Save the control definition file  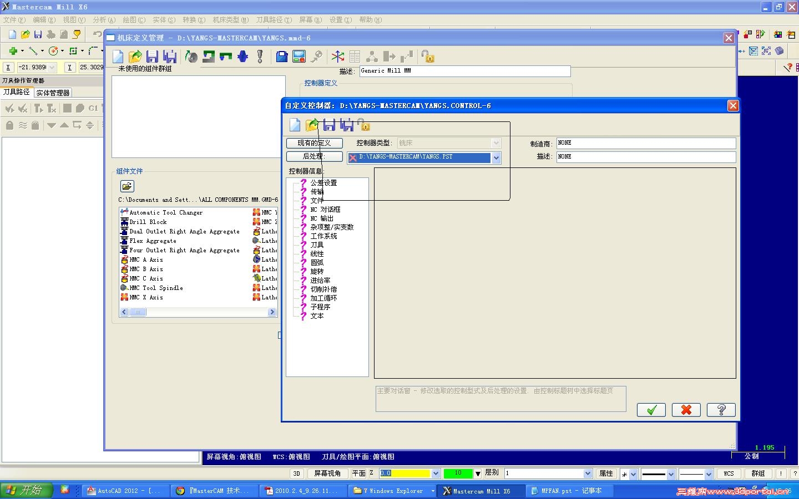click(x=329, y=125)
